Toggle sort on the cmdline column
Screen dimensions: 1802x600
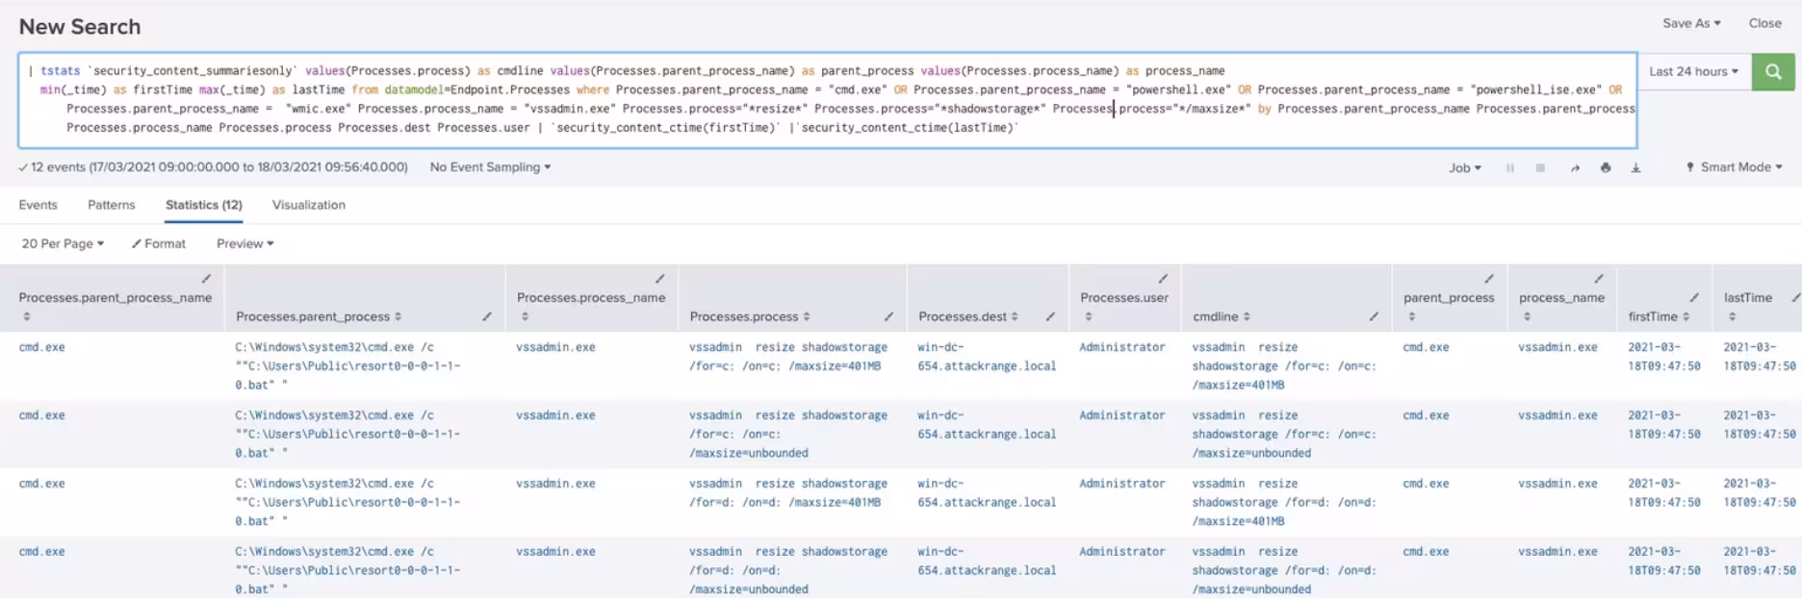(x=1221, y=316)
